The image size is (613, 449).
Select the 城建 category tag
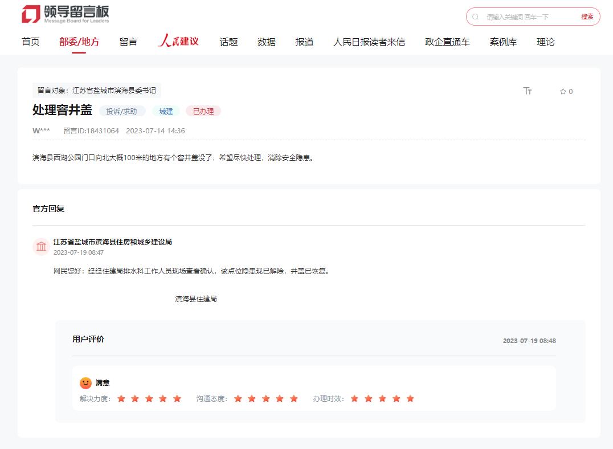[x=166, y=111]
